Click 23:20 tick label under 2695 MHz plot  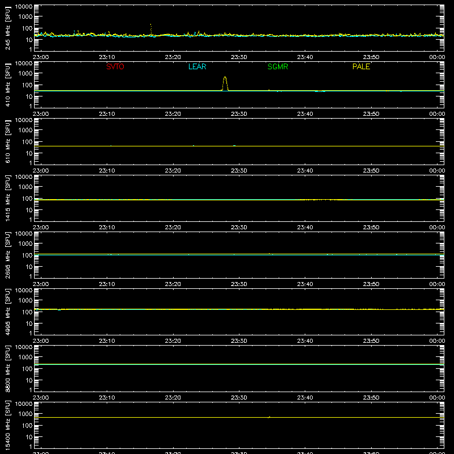[x=173, y=284]
